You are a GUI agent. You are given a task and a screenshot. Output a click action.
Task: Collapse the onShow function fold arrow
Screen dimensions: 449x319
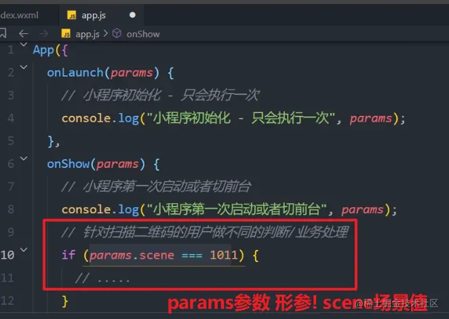click(24, 158)
